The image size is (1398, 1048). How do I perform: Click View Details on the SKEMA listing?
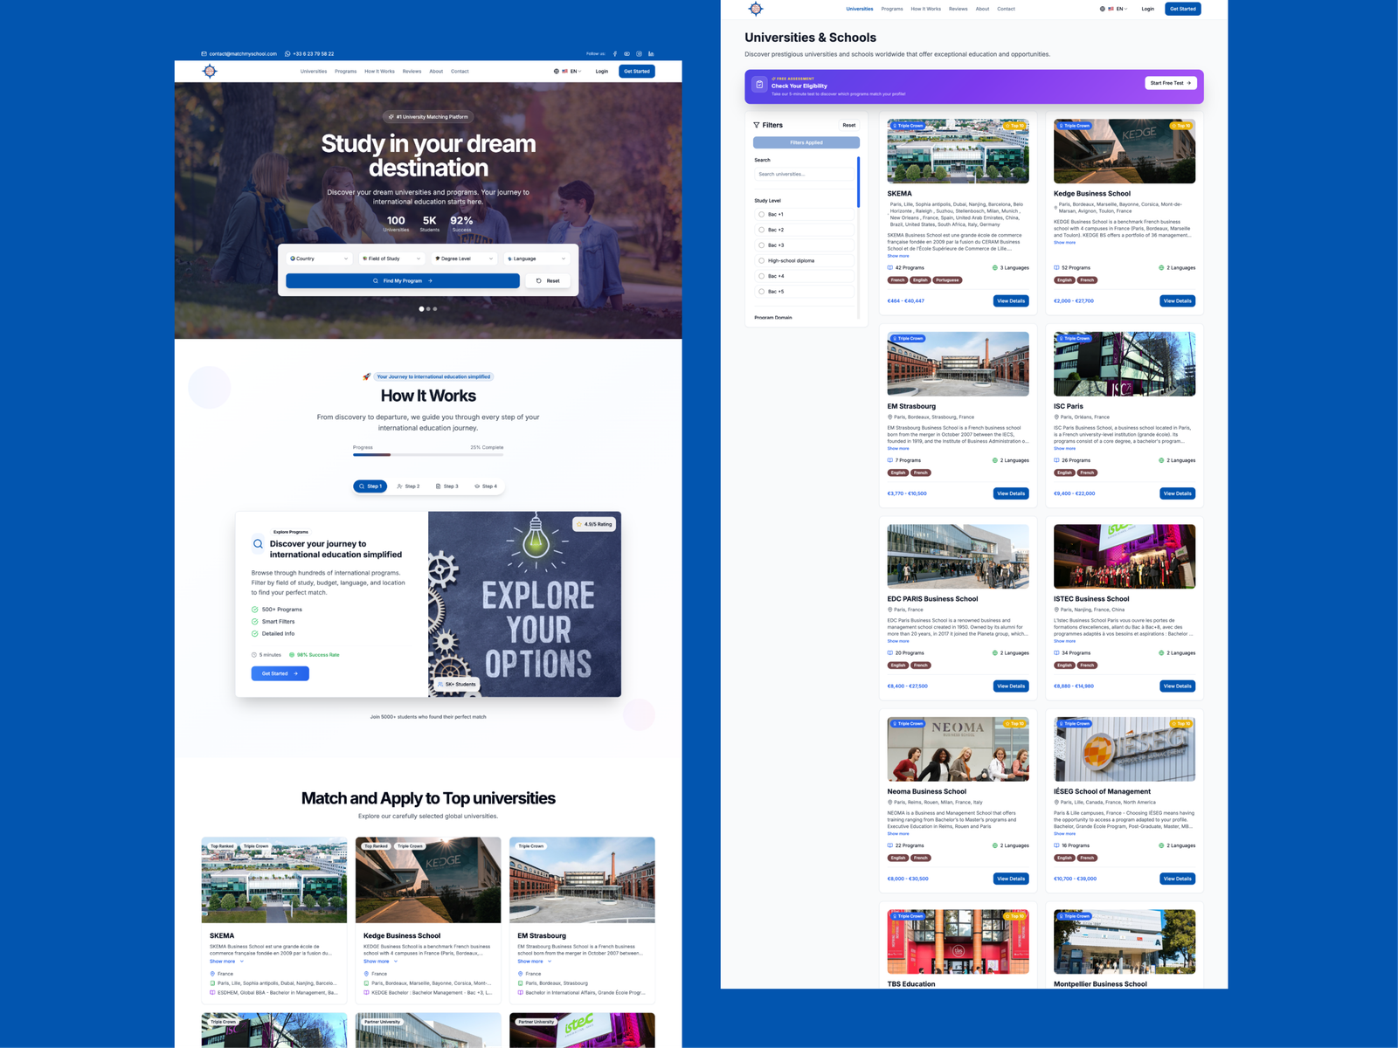(1011, 300)
